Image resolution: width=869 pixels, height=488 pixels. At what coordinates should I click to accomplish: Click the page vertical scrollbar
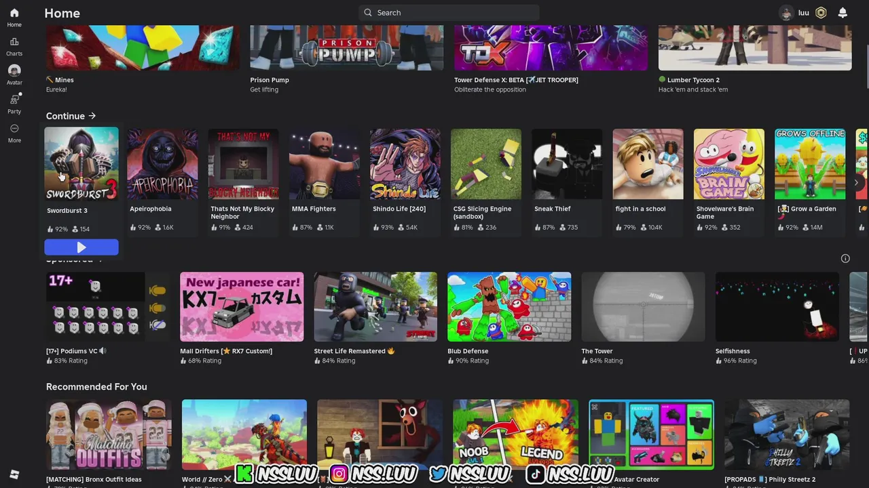(867, 68)
